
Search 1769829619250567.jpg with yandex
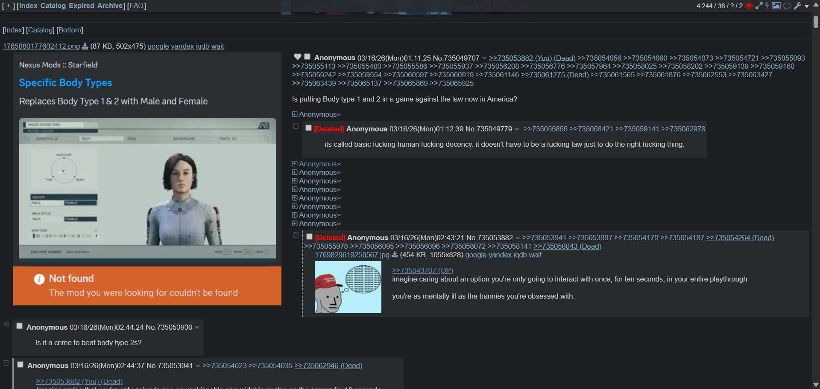[x=500, y=255]
